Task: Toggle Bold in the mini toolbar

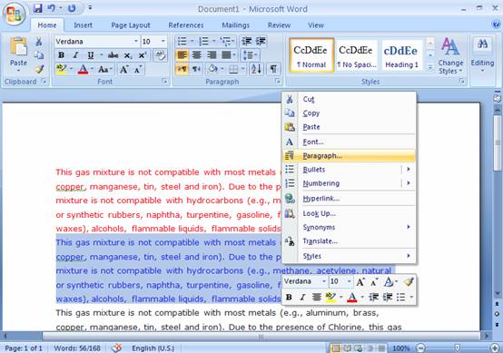Action: point(289,298)
